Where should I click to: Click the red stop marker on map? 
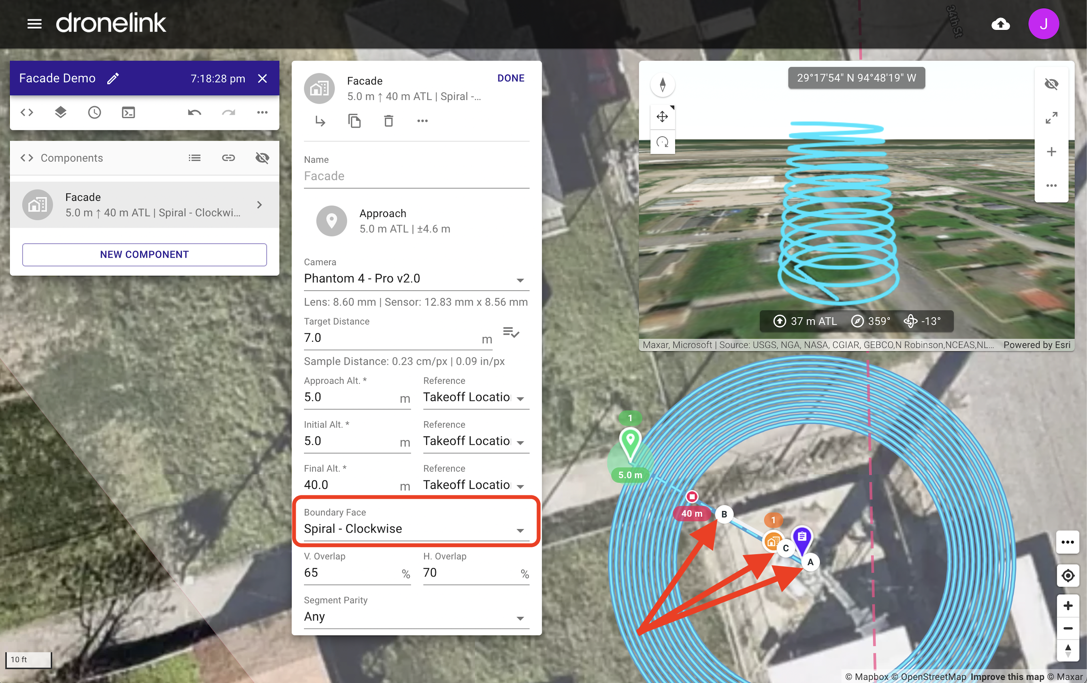click(692, 497)
